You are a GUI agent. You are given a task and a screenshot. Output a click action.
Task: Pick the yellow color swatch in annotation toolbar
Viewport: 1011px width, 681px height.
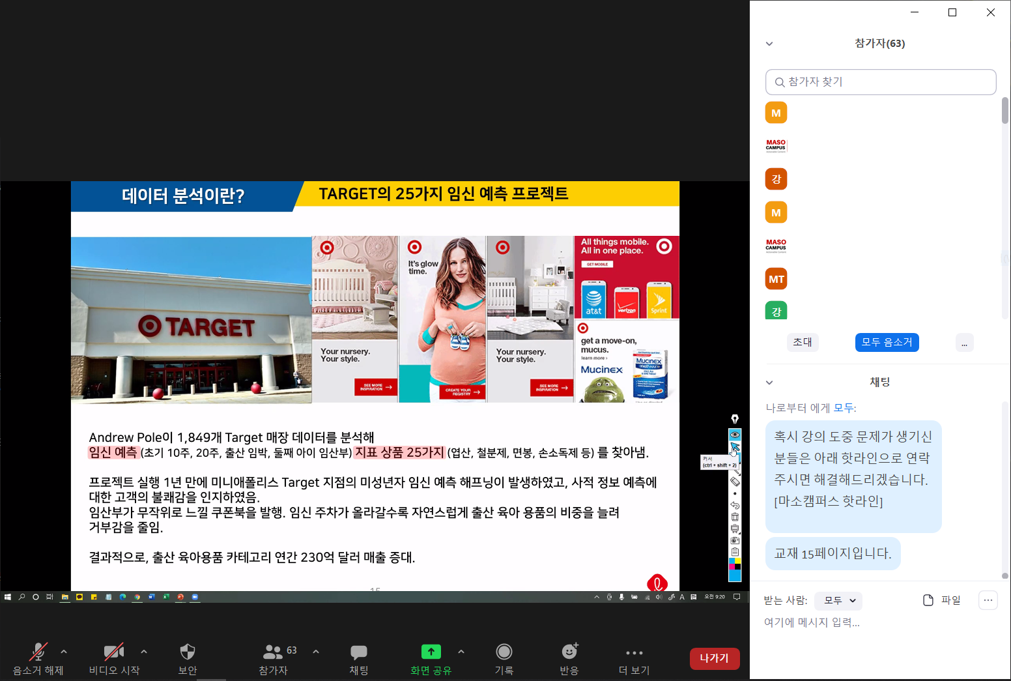(x=737, y=560)
